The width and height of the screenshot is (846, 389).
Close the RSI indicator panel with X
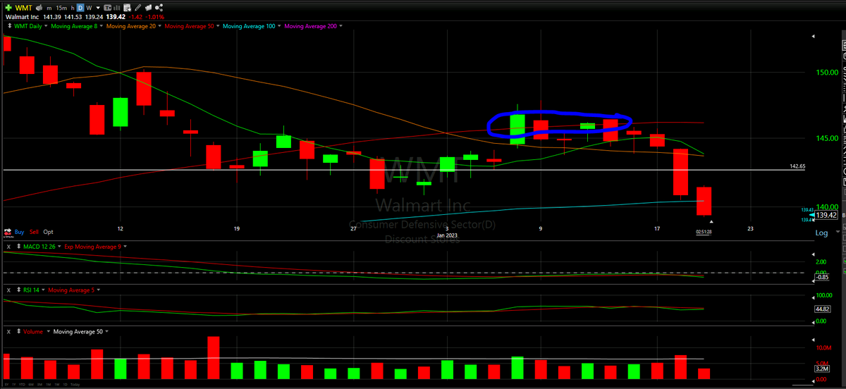point(8,290)
